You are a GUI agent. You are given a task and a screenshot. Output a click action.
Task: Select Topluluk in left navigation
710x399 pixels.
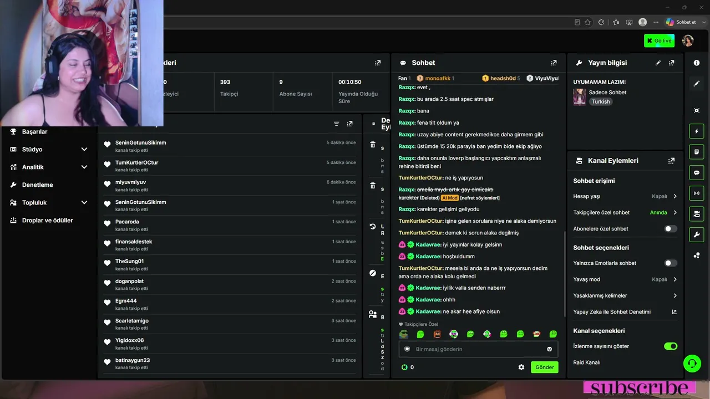tap(34, 203)
